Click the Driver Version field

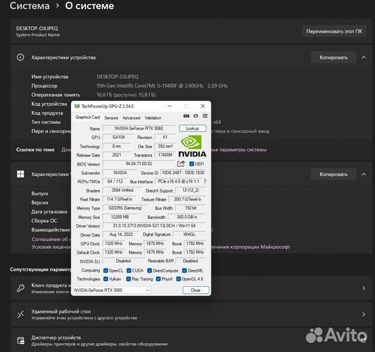click(x=155, y=226)
